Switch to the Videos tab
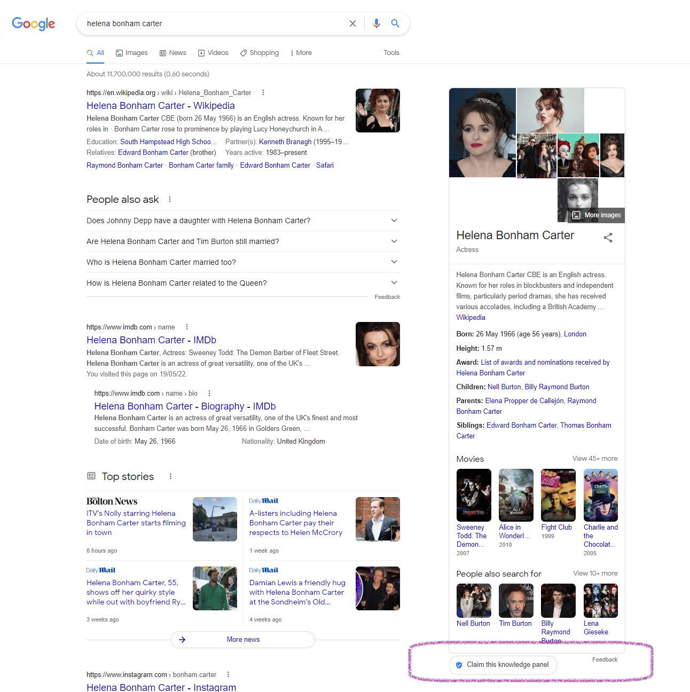 [x=213, y=53]
